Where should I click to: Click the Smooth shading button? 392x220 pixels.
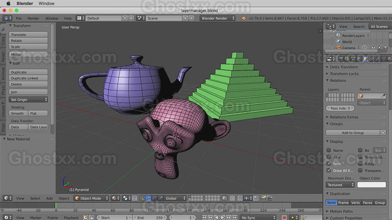(x=18, y=113)
